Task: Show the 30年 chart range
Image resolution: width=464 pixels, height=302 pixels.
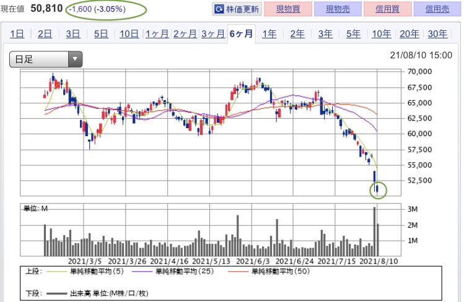Action: coord(437,34)
